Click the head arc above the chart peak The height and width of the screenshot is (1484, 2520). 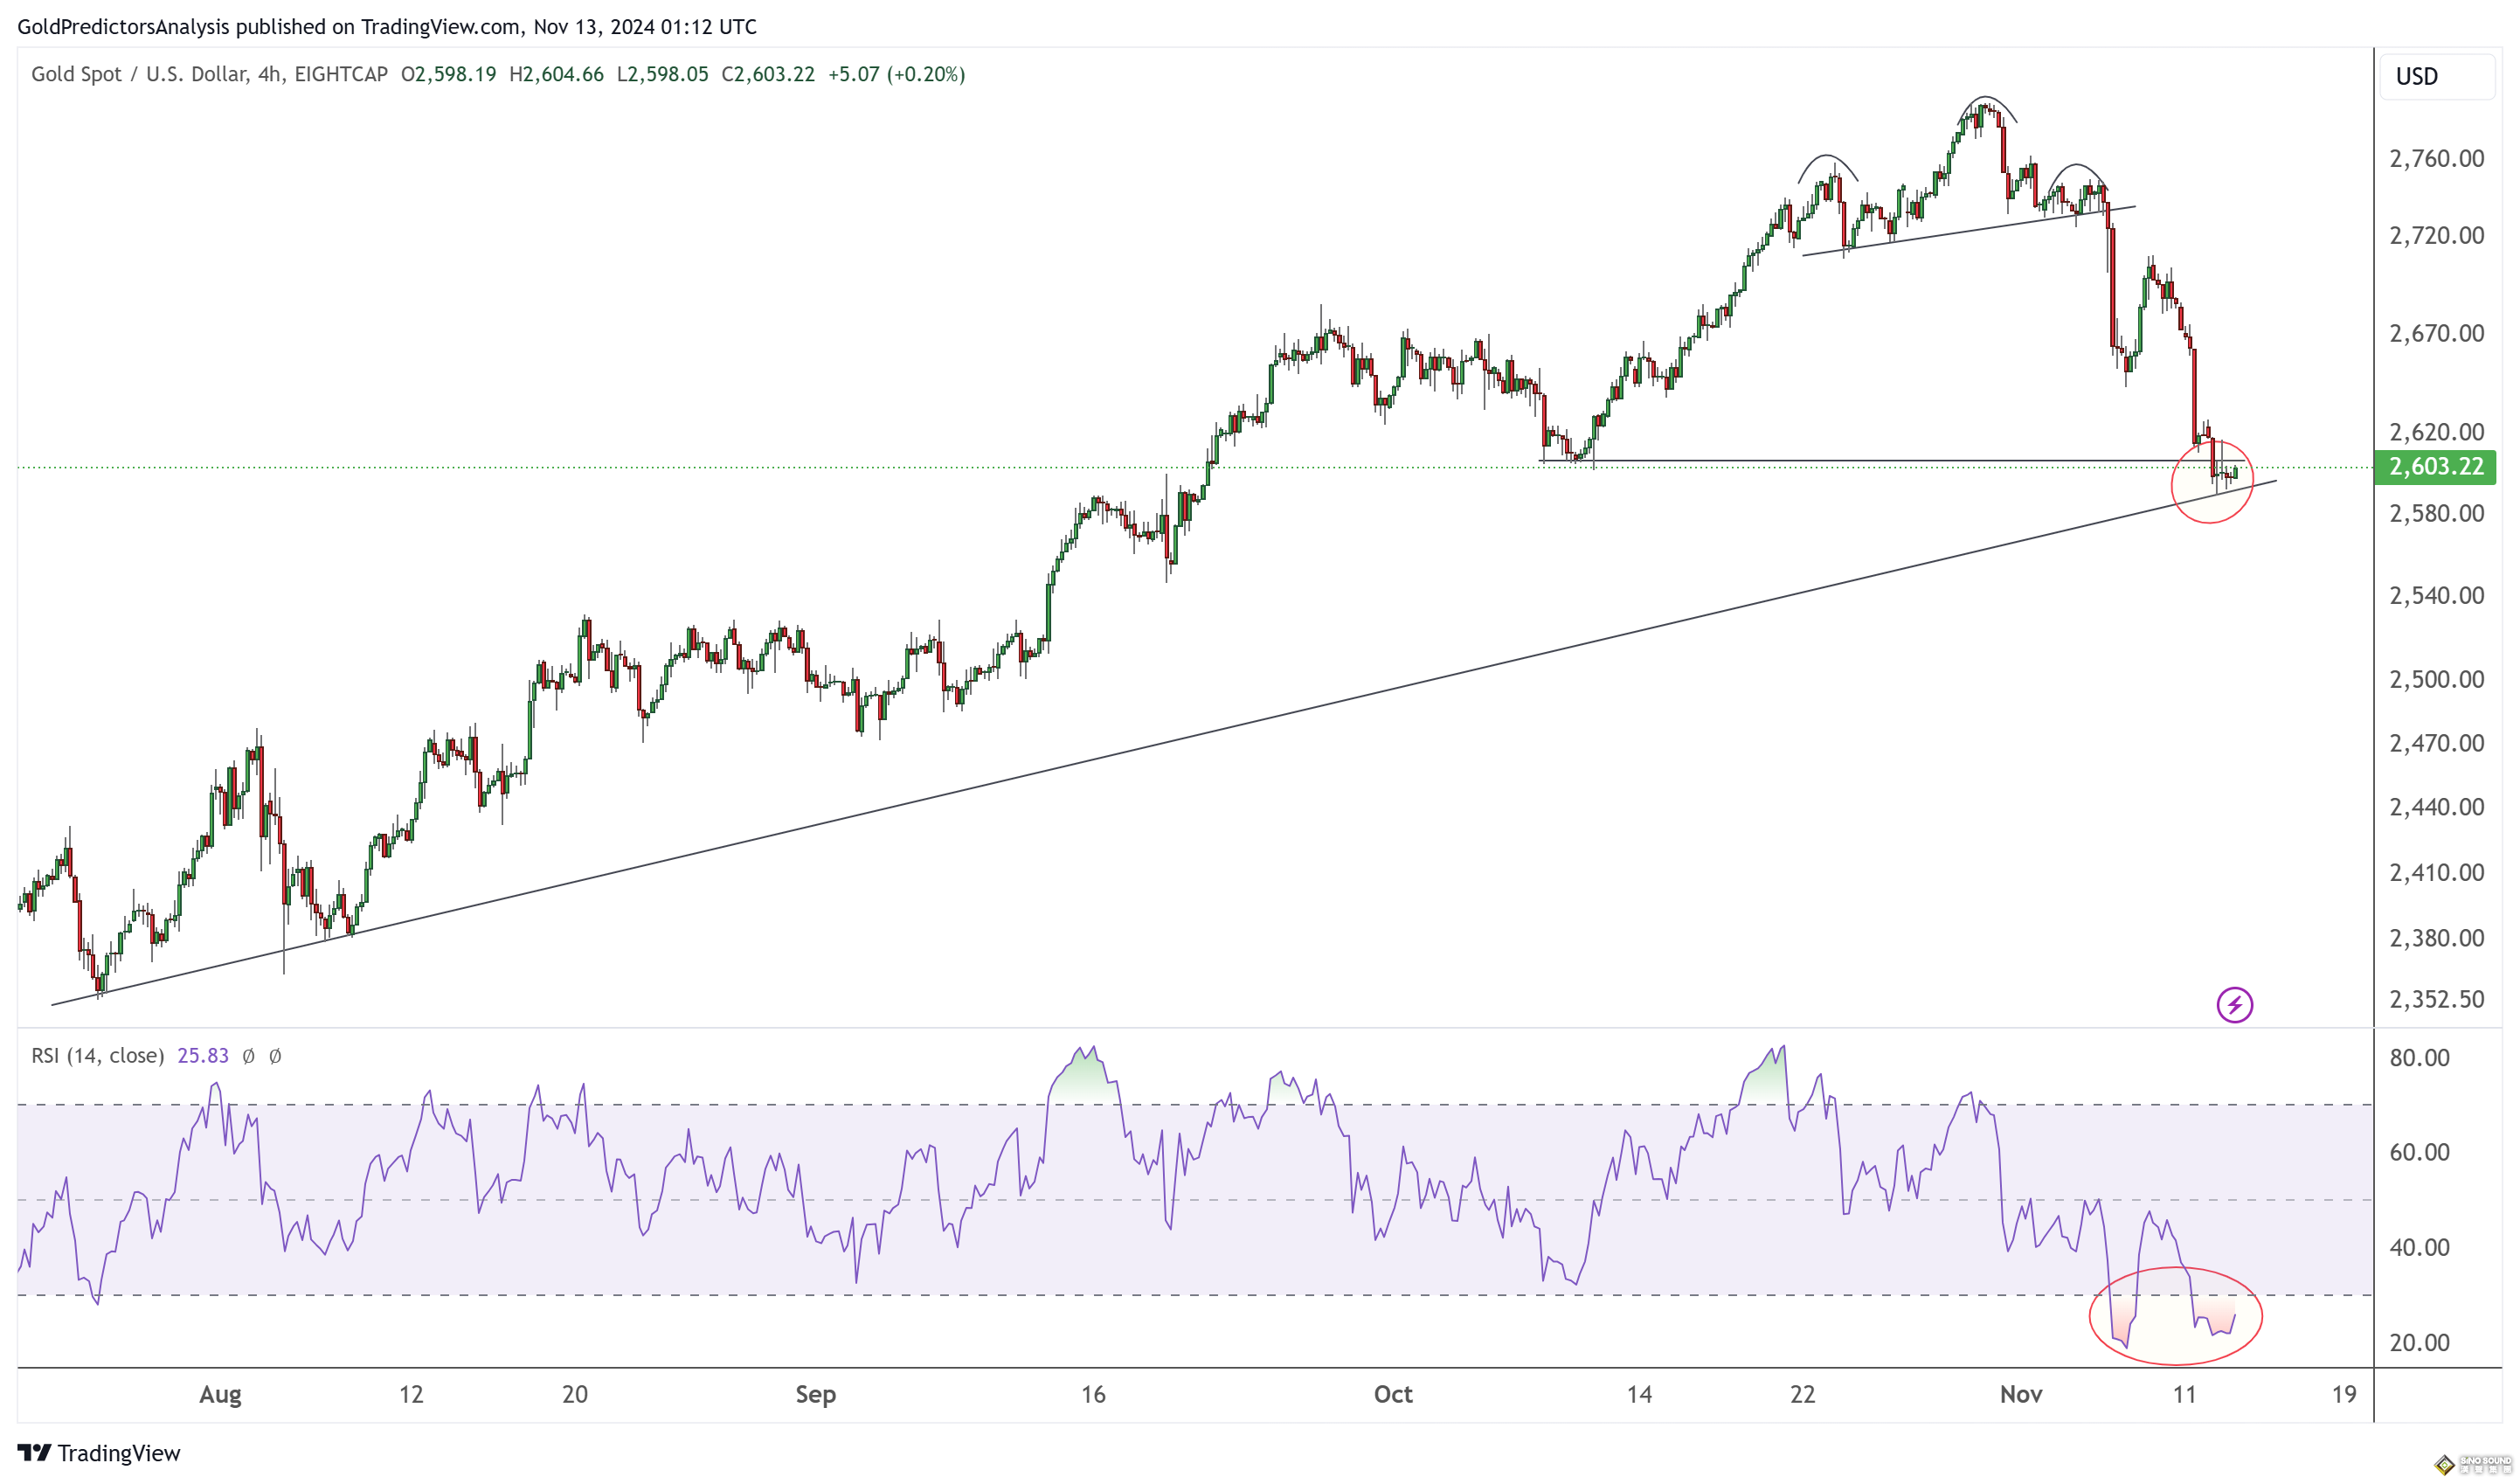tap(1986, 98)
